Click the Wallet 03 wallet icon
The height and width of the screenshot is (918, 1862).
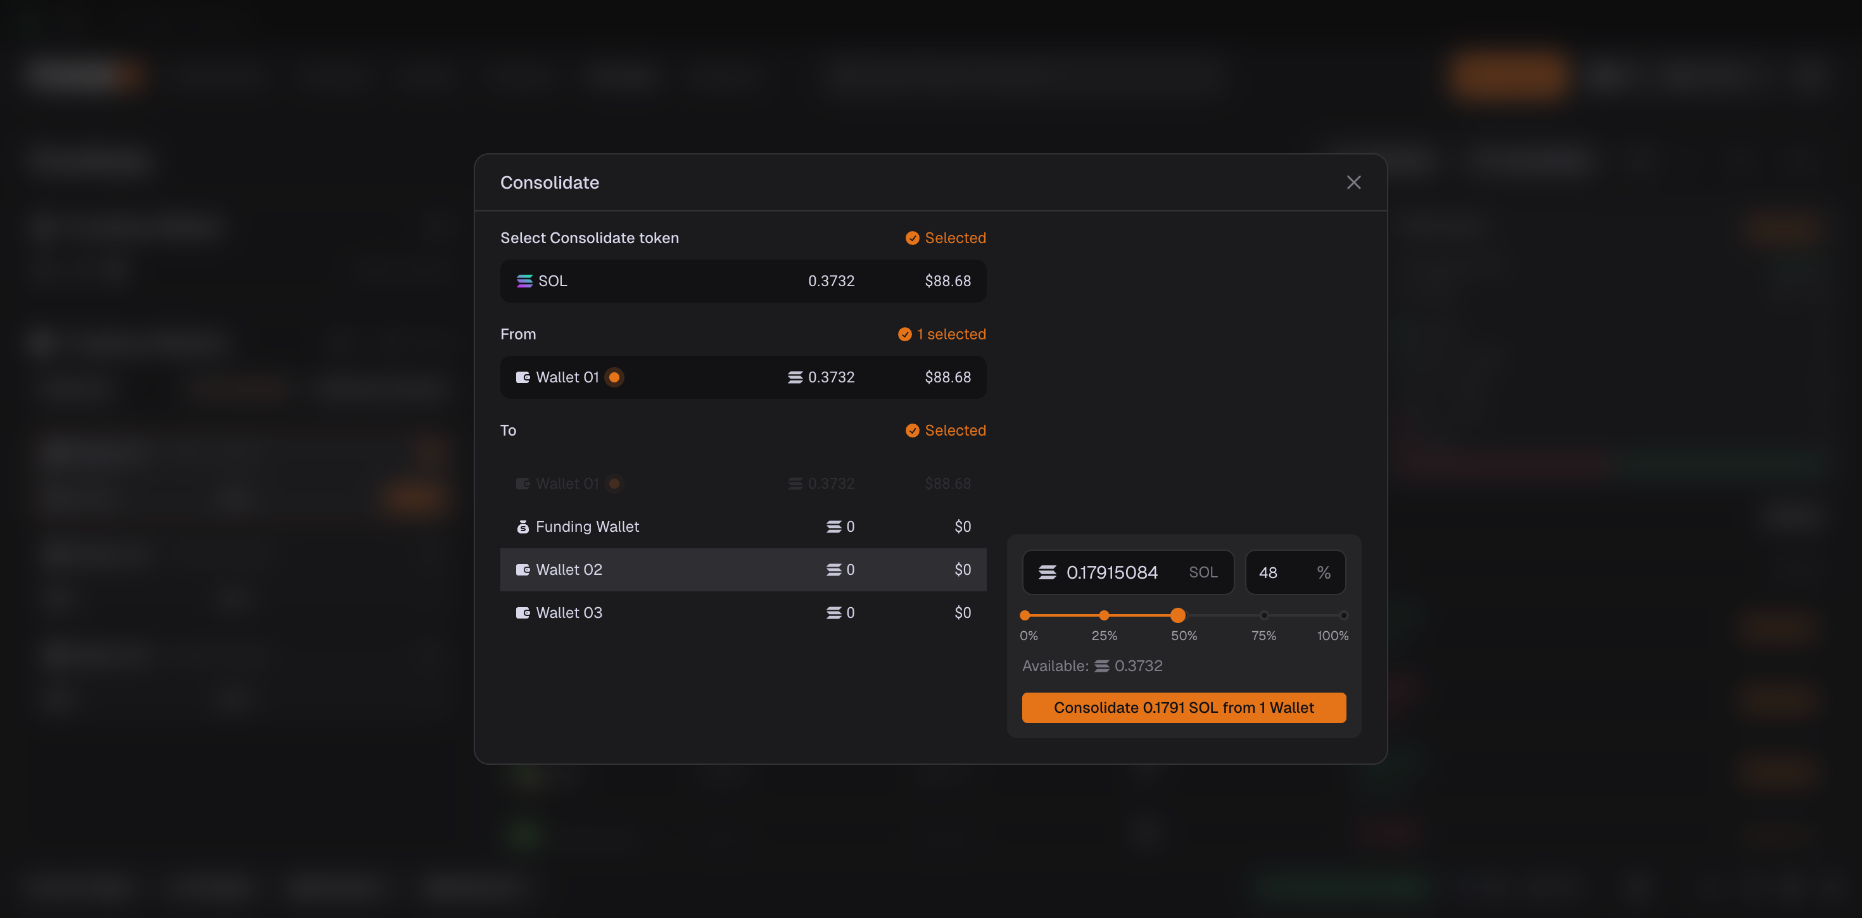[x=522, y=613]
